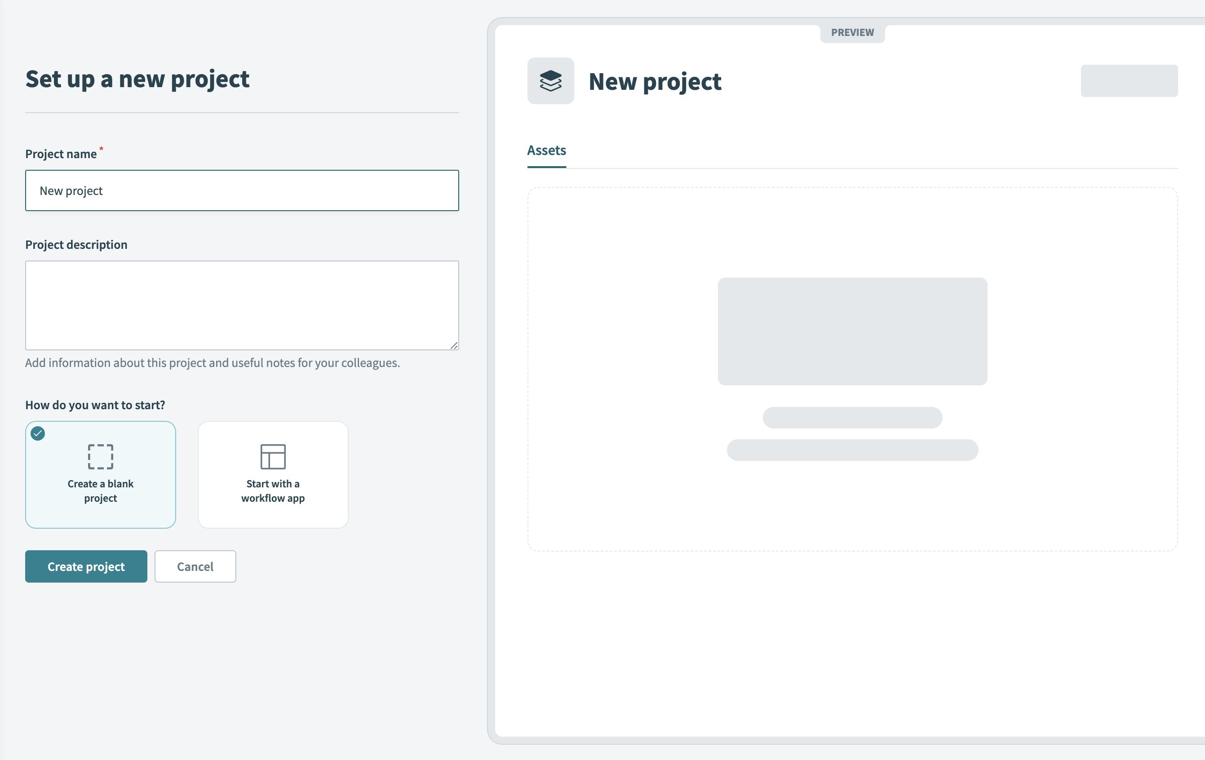Click the large gray image placeholder

click(x=852, y=331)
